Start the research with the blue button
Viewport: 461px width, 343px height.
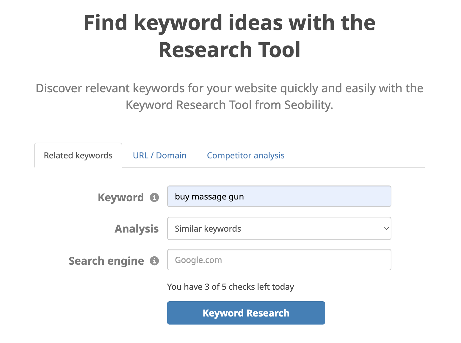(x=246, y=313)
